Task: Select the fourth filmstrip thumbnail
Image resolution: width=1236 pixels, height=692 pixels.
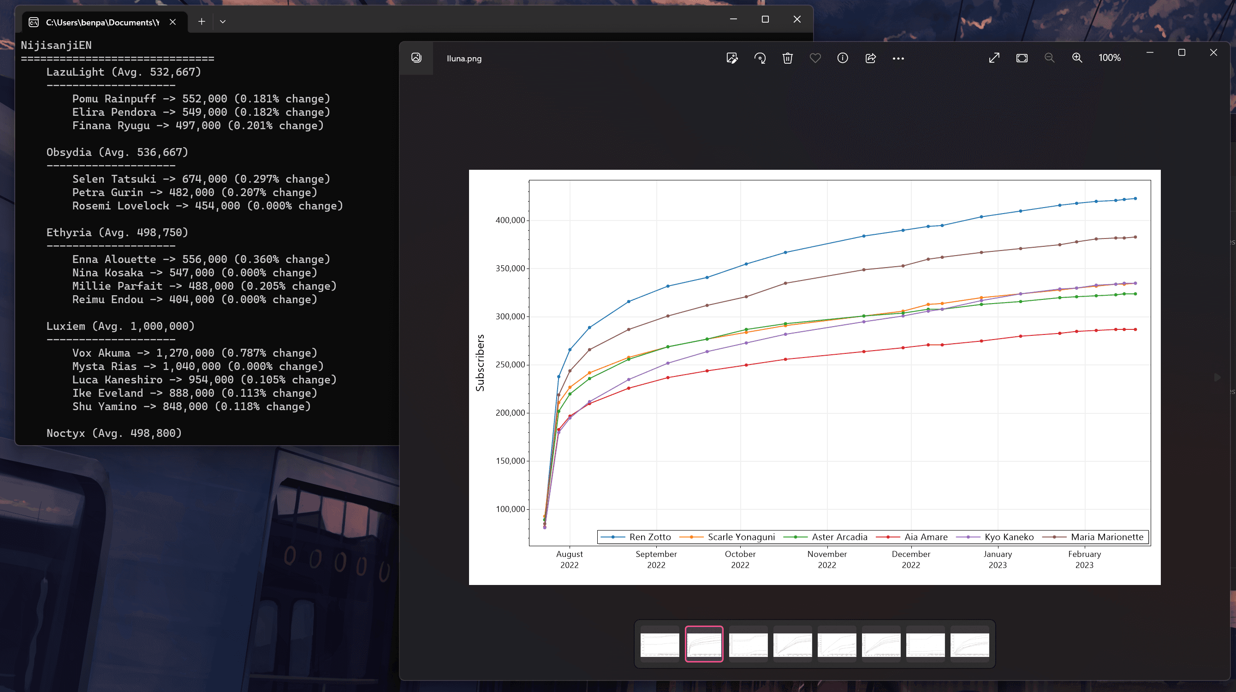Action: [x=793, y=644]
